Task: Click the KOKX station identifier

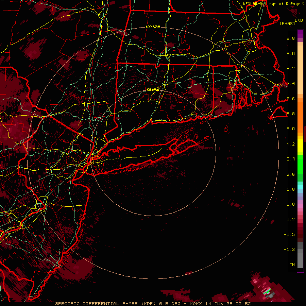Action: tap(196, 304)
